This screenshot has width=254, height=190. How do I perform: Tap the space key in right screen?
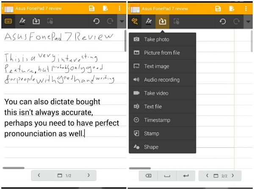click(167, 176)
